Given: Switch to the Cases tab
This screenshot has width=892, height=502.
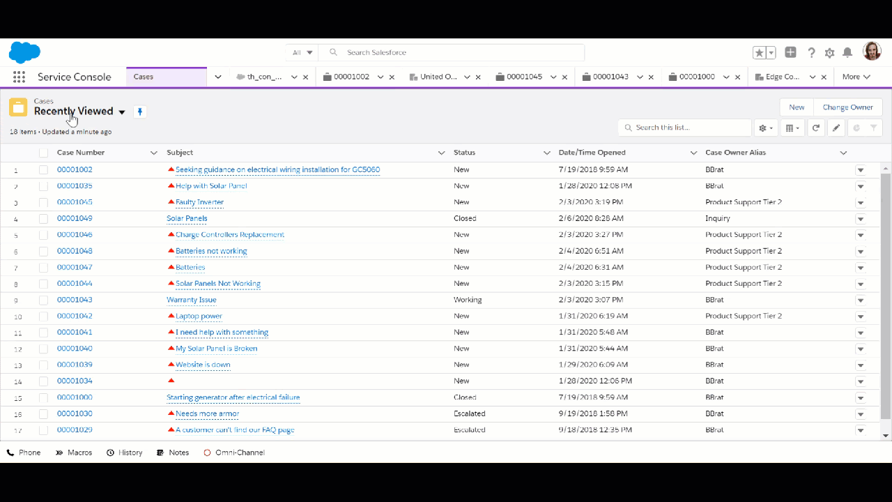Looking at the screenshot, I should click(143, 77).
